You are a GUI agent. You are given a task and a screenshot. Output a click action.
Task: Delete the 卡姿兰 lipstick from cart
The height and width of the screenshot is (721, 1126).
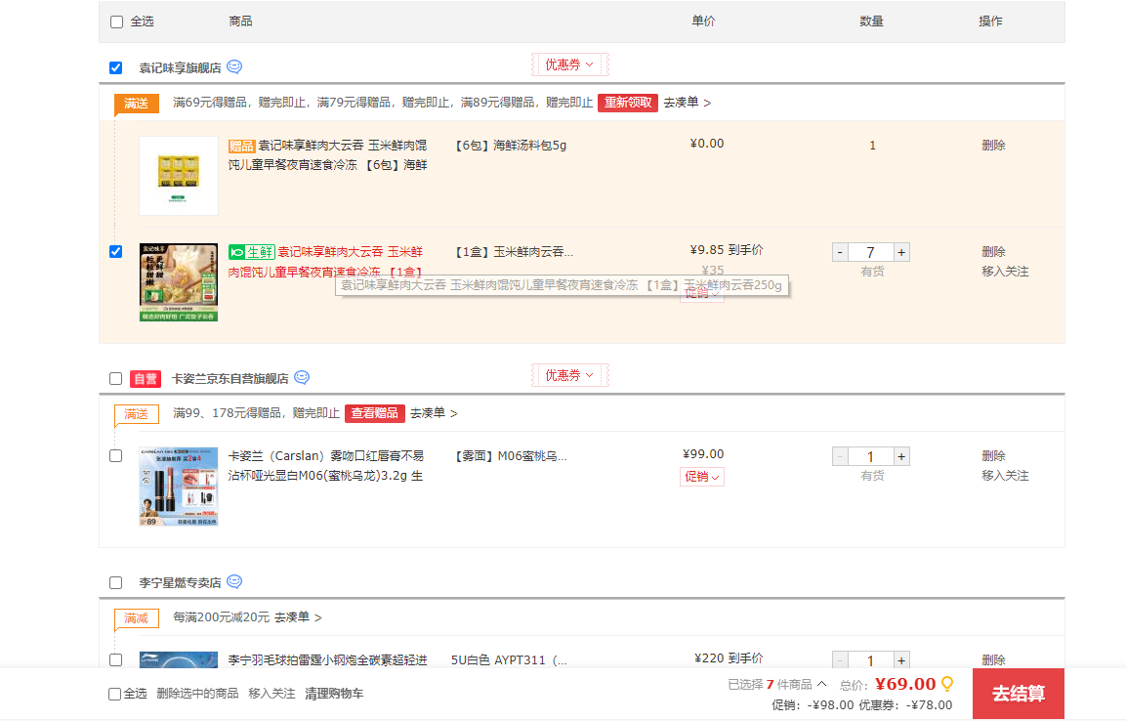point(993,455)
